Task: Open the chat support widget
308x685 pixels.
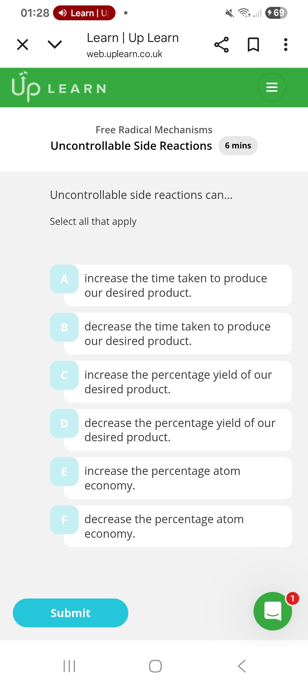Action: point(273,611)
